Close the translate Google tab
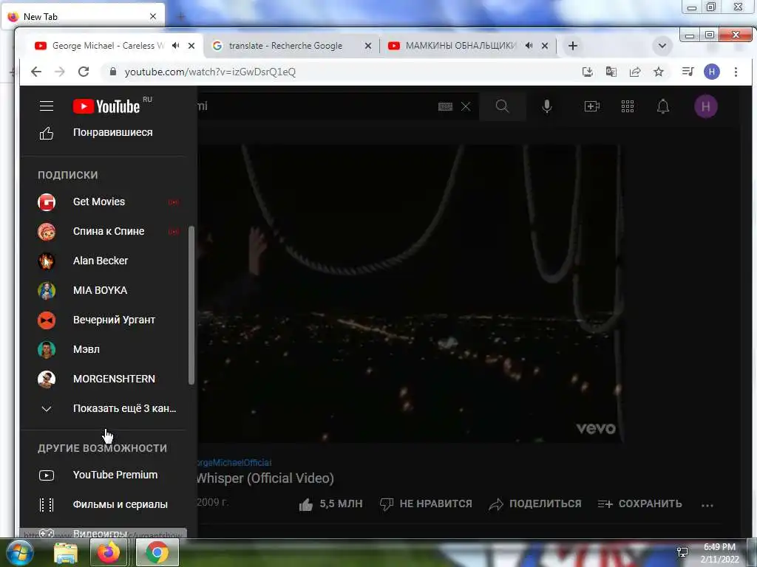 tap(368, 46)
